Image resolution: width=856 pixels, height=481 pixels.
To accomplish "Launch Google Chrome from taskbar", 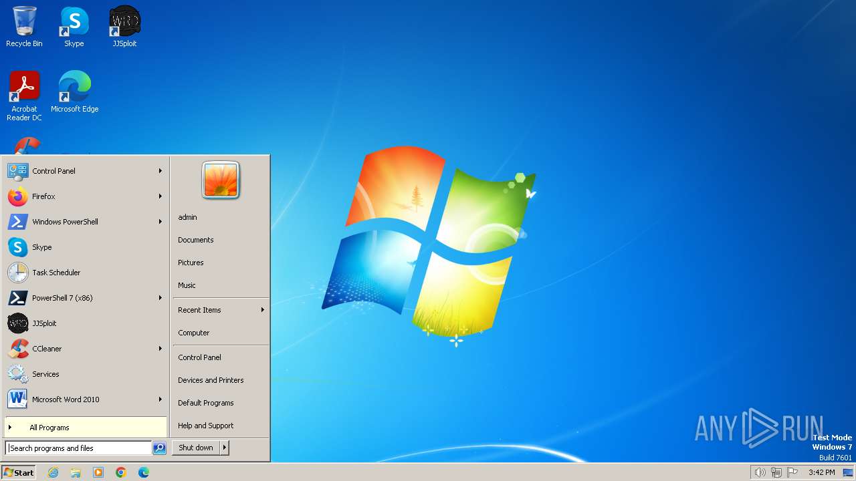I will (121, 472).
